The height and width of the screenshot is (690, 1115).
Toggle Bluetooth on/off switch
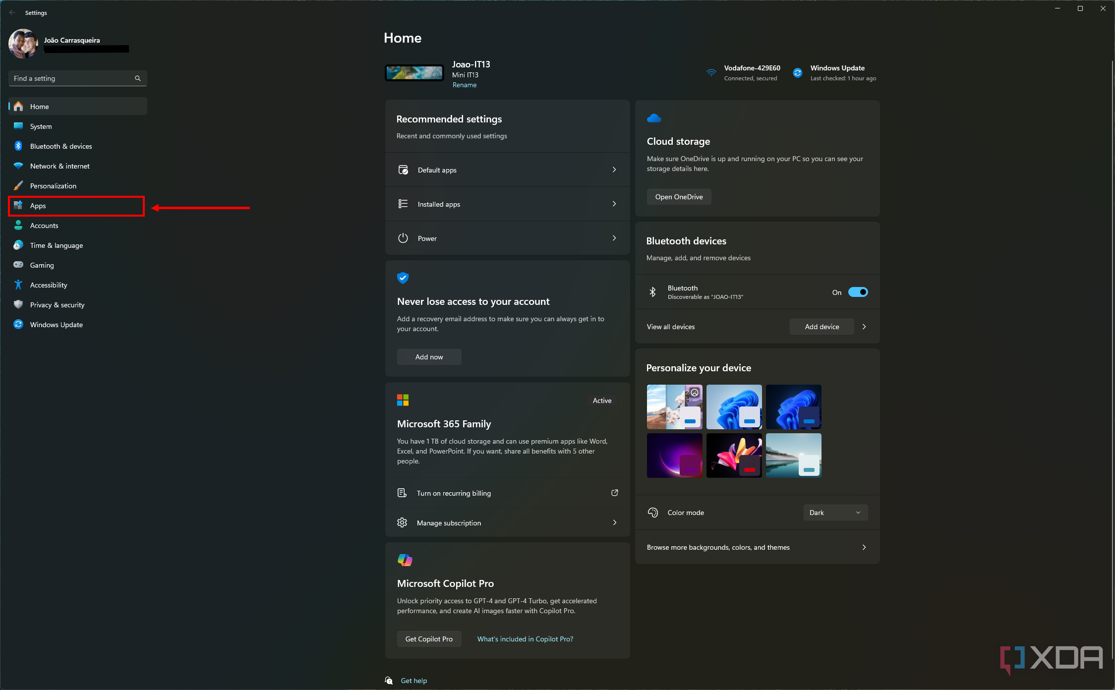pos(855,291)
